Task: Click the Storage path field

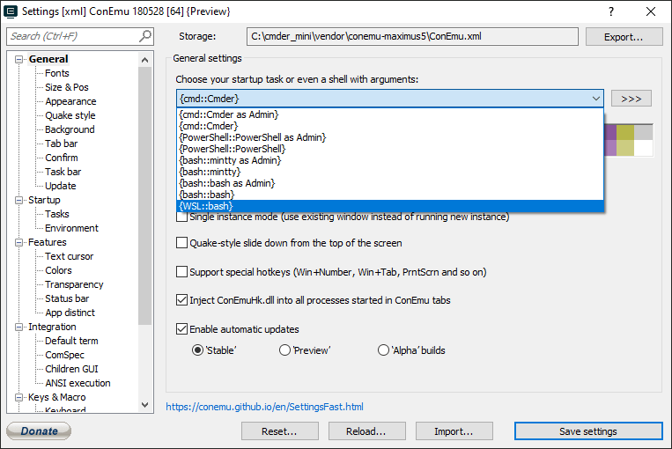Action: pos(412,36)
